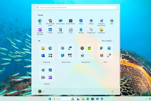
Task: Launch Microsoft 365 Copilot
Action: tap(50, 21)
